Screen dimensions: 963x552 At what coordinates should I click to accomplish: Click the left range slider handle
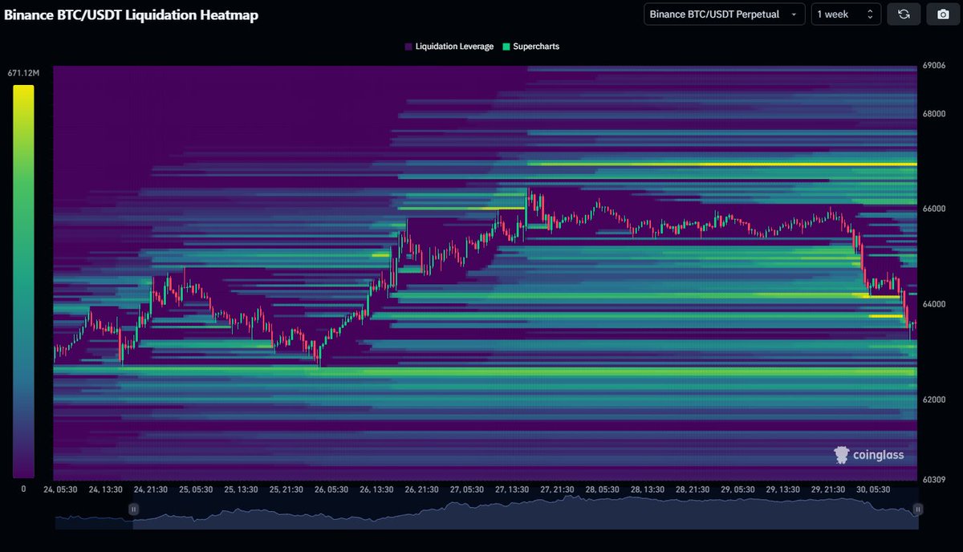[133, 509]
